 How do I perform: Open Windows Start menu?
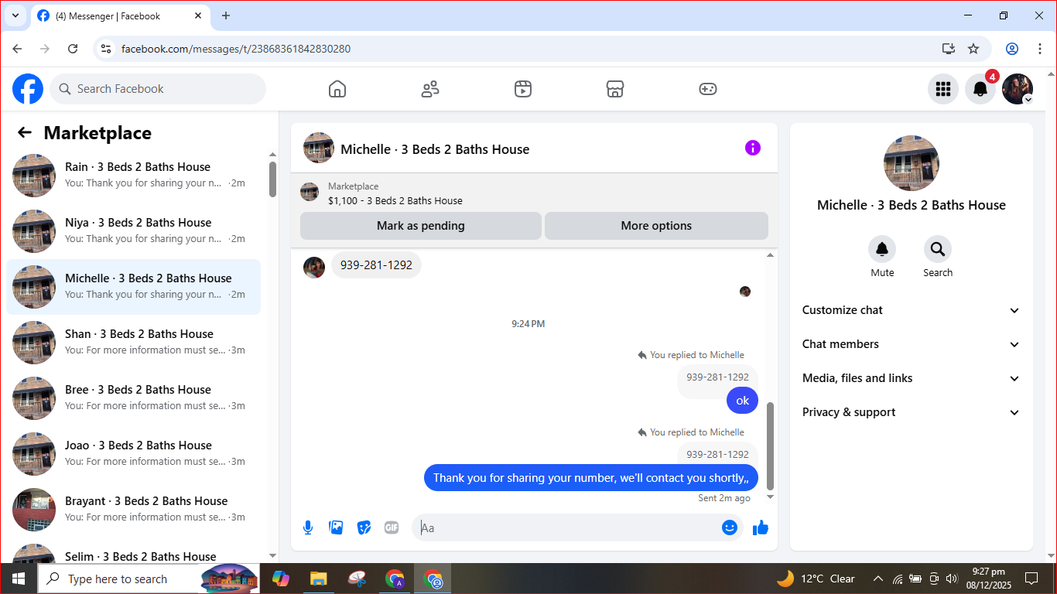tap(18, 579)
